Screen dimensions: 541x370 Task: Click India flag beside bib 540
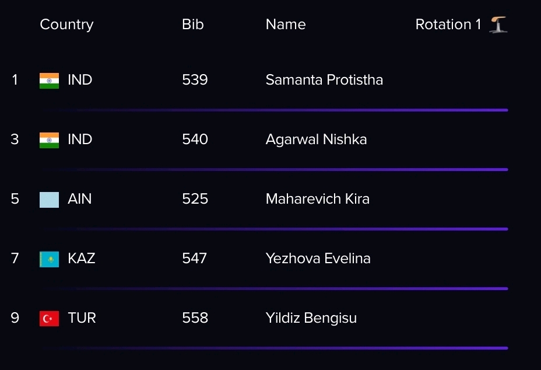pyautogui.click(x=49, y=140)
